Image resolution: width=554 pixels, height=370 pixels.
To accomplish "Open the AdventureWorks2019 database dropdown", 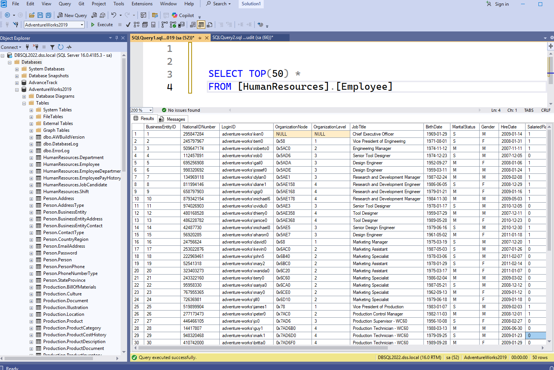I will 82,24.
